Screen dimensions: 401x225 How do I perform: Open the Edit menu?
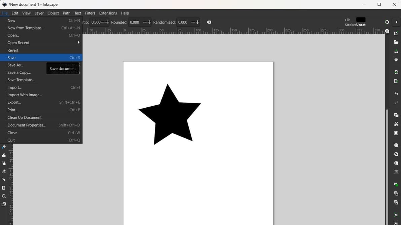15,13
